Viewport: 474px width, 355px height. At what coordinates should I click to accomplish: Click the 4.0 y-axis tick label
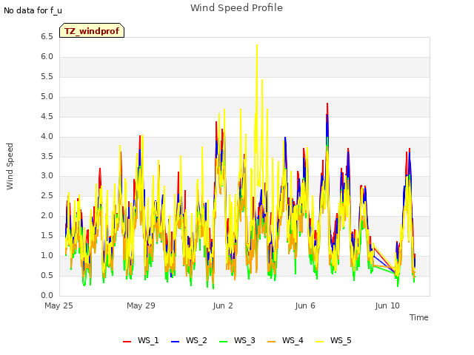tap(47, 136)
